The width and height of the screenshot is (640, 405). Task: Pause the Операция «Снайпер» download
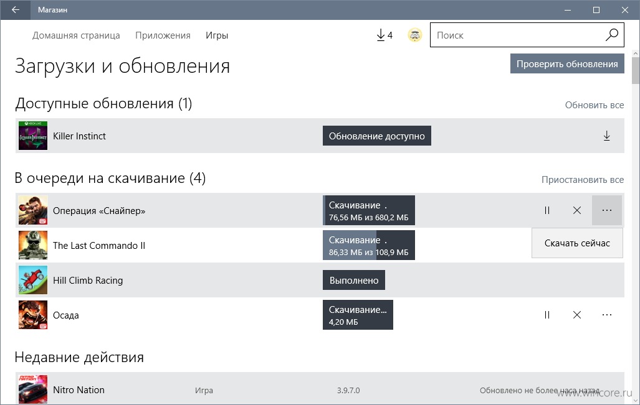pos(547,210)
